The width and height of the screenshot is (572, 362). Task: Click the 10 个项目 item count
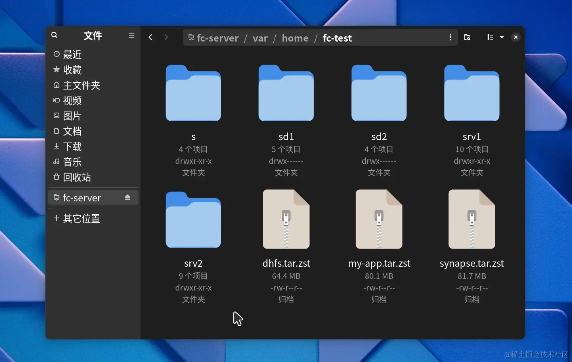click(472, 149)
